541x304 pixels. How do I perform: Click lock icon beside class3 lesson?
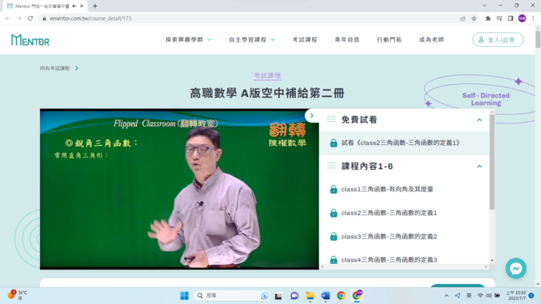click(333, 237)
